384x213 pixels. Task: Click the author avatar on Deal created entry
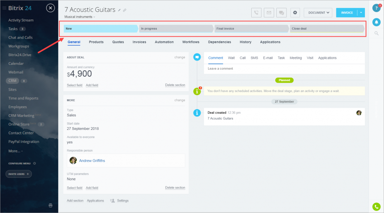pyautogui.click(x=359, y=113)
